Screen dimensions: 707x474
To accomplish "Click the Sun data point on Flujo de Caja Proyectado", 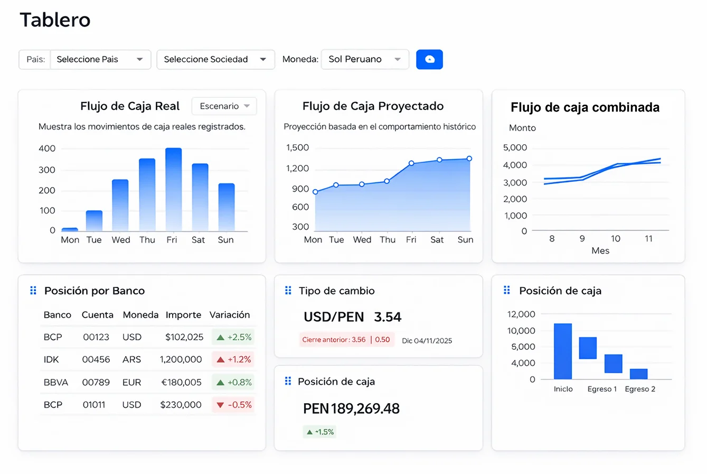I will point(468,158).
